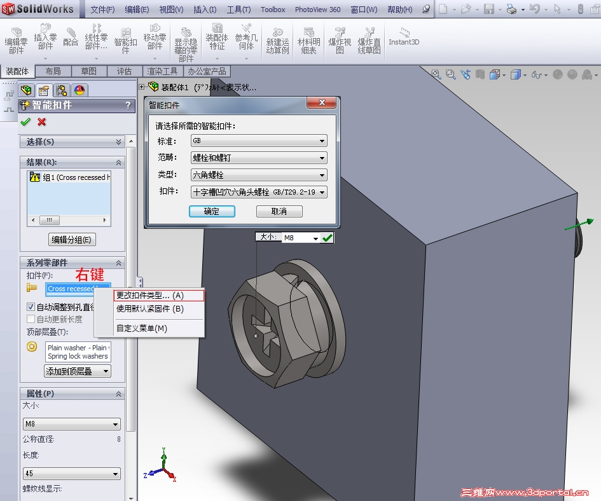The height and width of the screenshot is (501, 601).
Task: Click Show Hidden Components (显示隐藏的零部件)
Action: (186, 45)
